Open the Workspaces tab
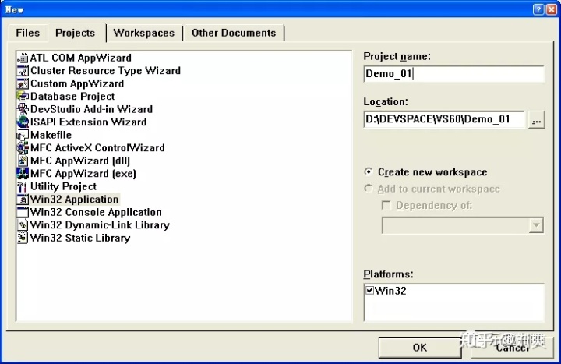This screenshot has height=364, width=561. (144, 33)
